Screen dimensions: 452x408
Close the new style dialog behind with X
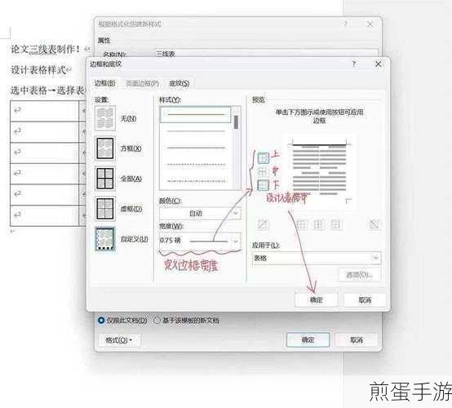pyautogui.click(x=370, y=24)
